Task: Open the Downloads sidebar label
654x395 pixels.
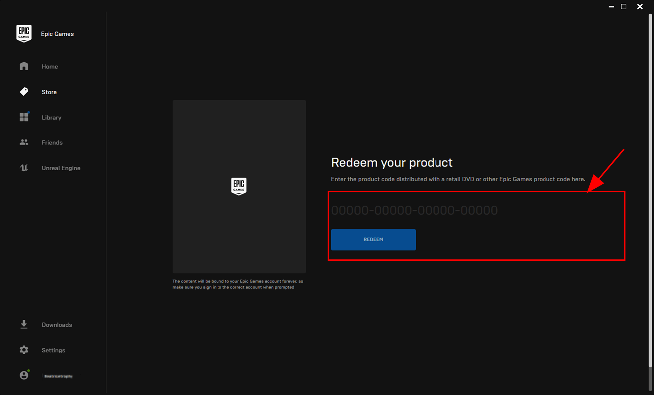Action: (x=57, y=325)
